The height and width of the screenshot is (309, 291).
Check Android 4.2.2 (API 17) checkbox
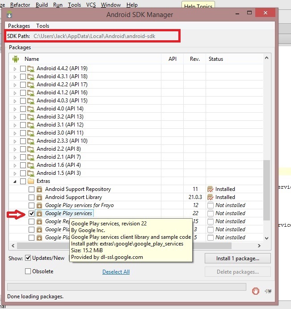tap(23, 85)
